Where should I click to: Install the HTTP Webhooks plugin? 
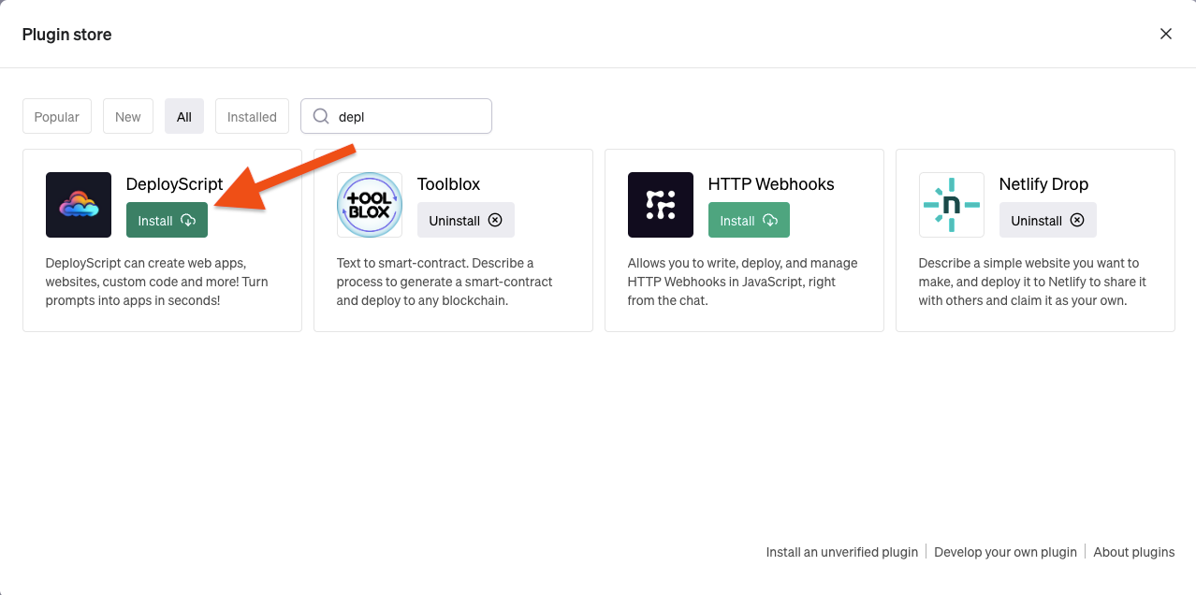coord(749,221)
